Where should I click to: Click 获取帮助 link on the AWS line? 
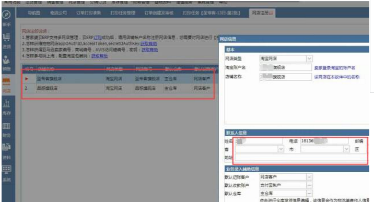coord(150,50)
